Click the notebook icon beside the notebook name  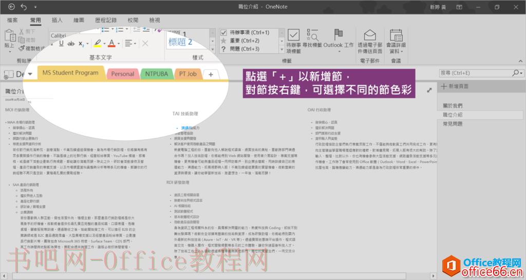(x=8, y=74)
